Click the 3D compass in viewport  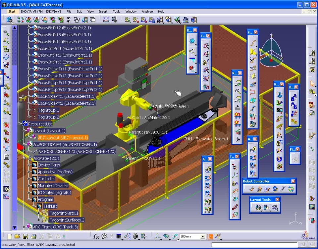tap(271, 51)
